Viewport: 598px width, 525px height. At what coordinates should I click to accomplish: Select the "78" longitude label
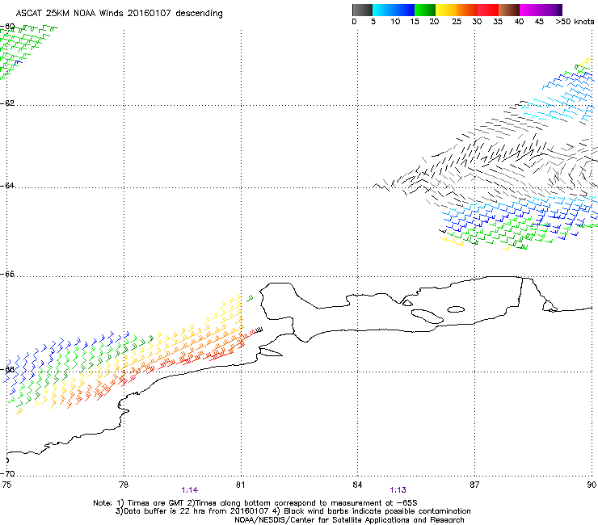[124, 485]
